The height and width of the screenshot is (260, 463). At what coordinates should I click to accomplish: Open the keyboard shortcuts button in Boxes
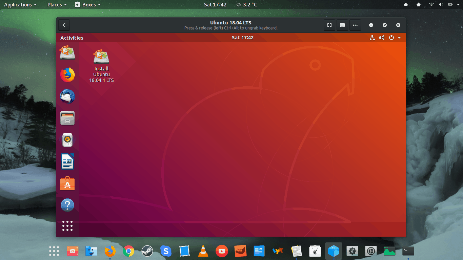pos(342,25)
